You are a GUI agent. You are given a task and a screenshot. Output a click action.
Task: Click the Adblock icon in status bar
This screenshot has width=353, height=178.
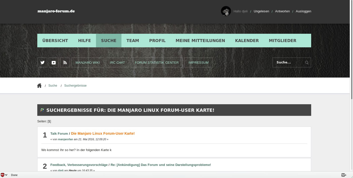coord(3,175)
